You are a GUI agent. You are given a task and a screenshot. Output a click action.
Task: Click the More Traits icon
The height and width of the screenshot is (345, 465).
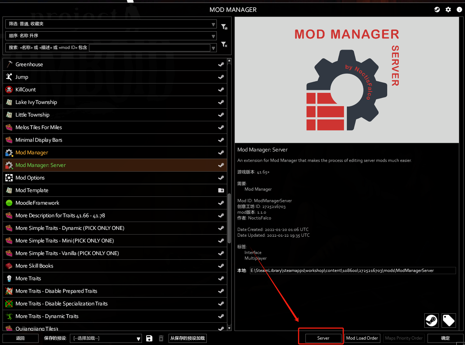tap(9, 278)
